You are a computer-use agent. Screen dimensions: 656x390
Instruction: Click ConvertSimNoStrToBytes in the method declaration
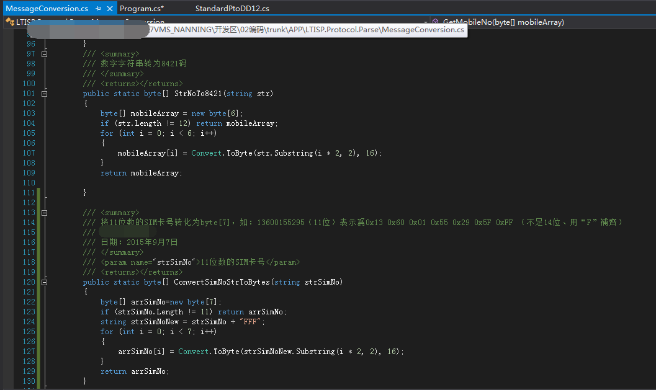click(x=222, y=282)
